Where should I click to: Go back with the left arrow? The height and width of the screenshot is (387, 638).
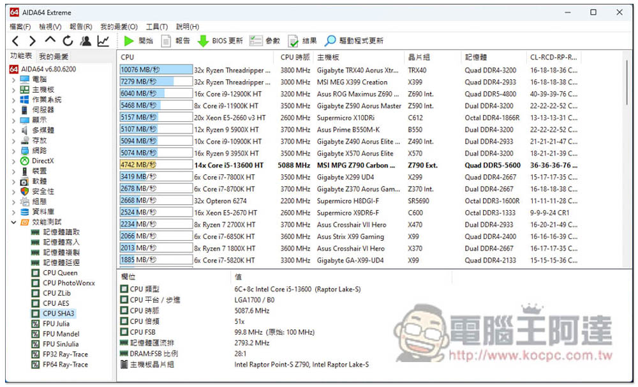click(15, 41)
